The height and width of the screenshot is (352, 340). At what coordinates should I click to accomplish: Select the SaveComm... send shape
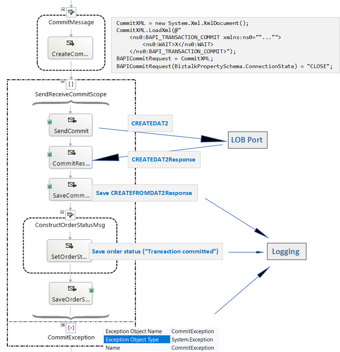(x=71, y=189)
